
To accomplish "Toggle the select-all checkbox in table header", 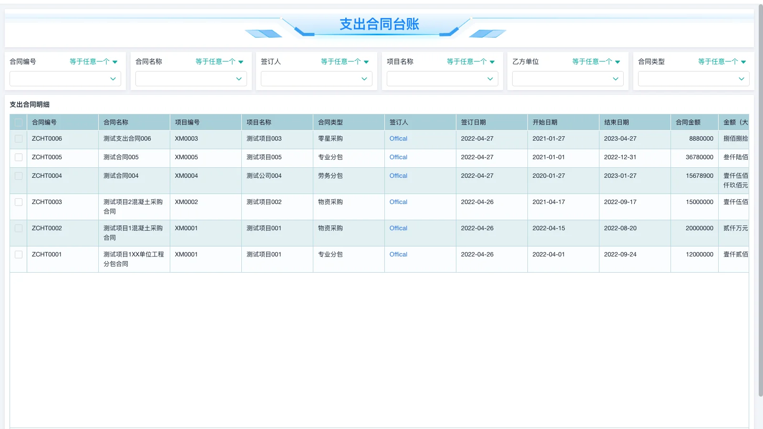I will 18,122.
